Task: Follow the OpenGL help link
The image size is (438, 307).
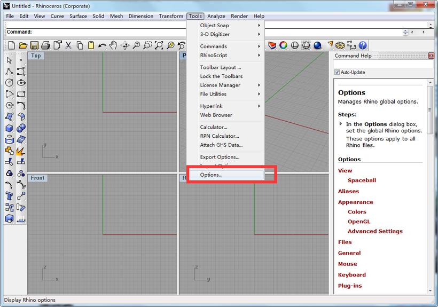Action: pyautogui.click(x=358, y=222)
